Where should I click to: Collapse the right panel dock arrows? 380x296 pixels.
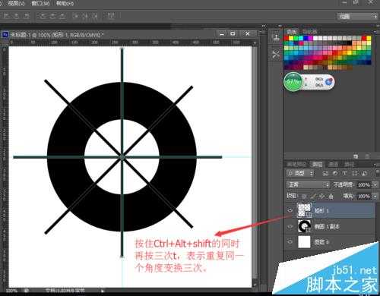377,26
